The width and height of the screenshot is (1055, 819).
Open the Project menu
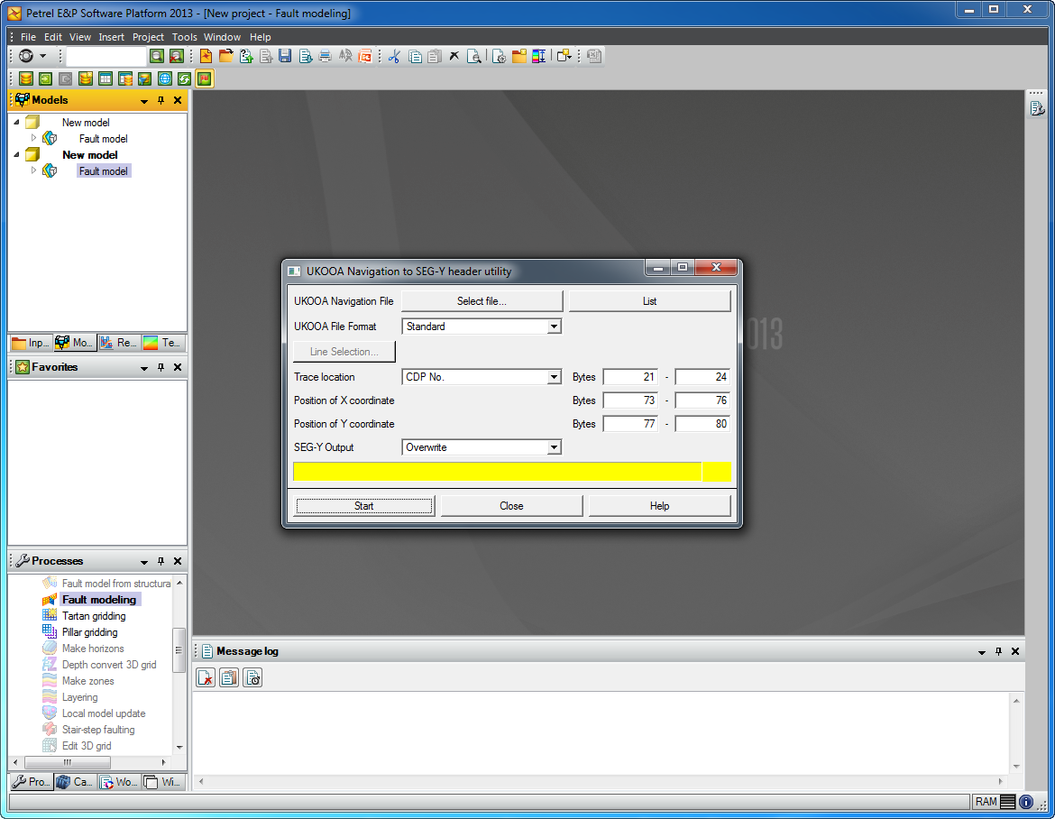[148, 37]
